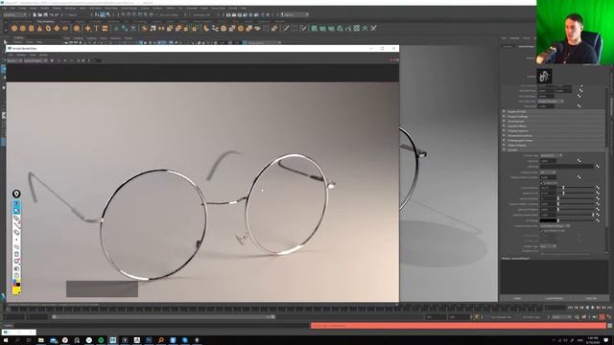Open the Shutter Type dropdown
Screen dimensions: 614x345
tap(548, 246)
